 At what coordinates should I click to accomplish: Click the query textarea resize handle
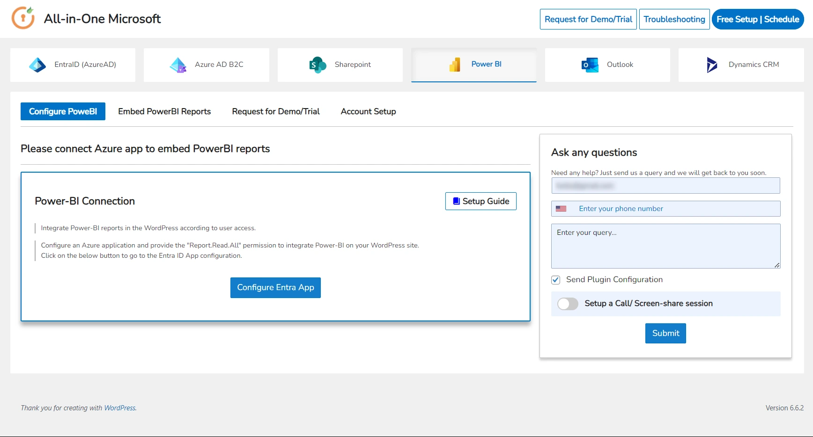click(x=777, y=265)
